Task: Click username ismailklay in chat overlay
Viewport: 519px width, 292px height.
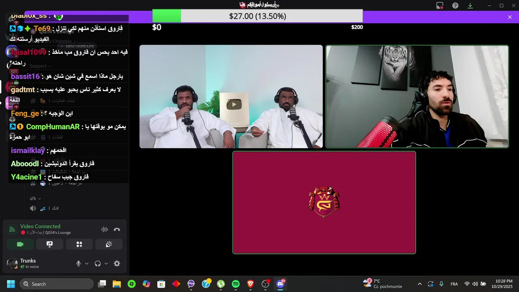Action: tap(28, 150)
